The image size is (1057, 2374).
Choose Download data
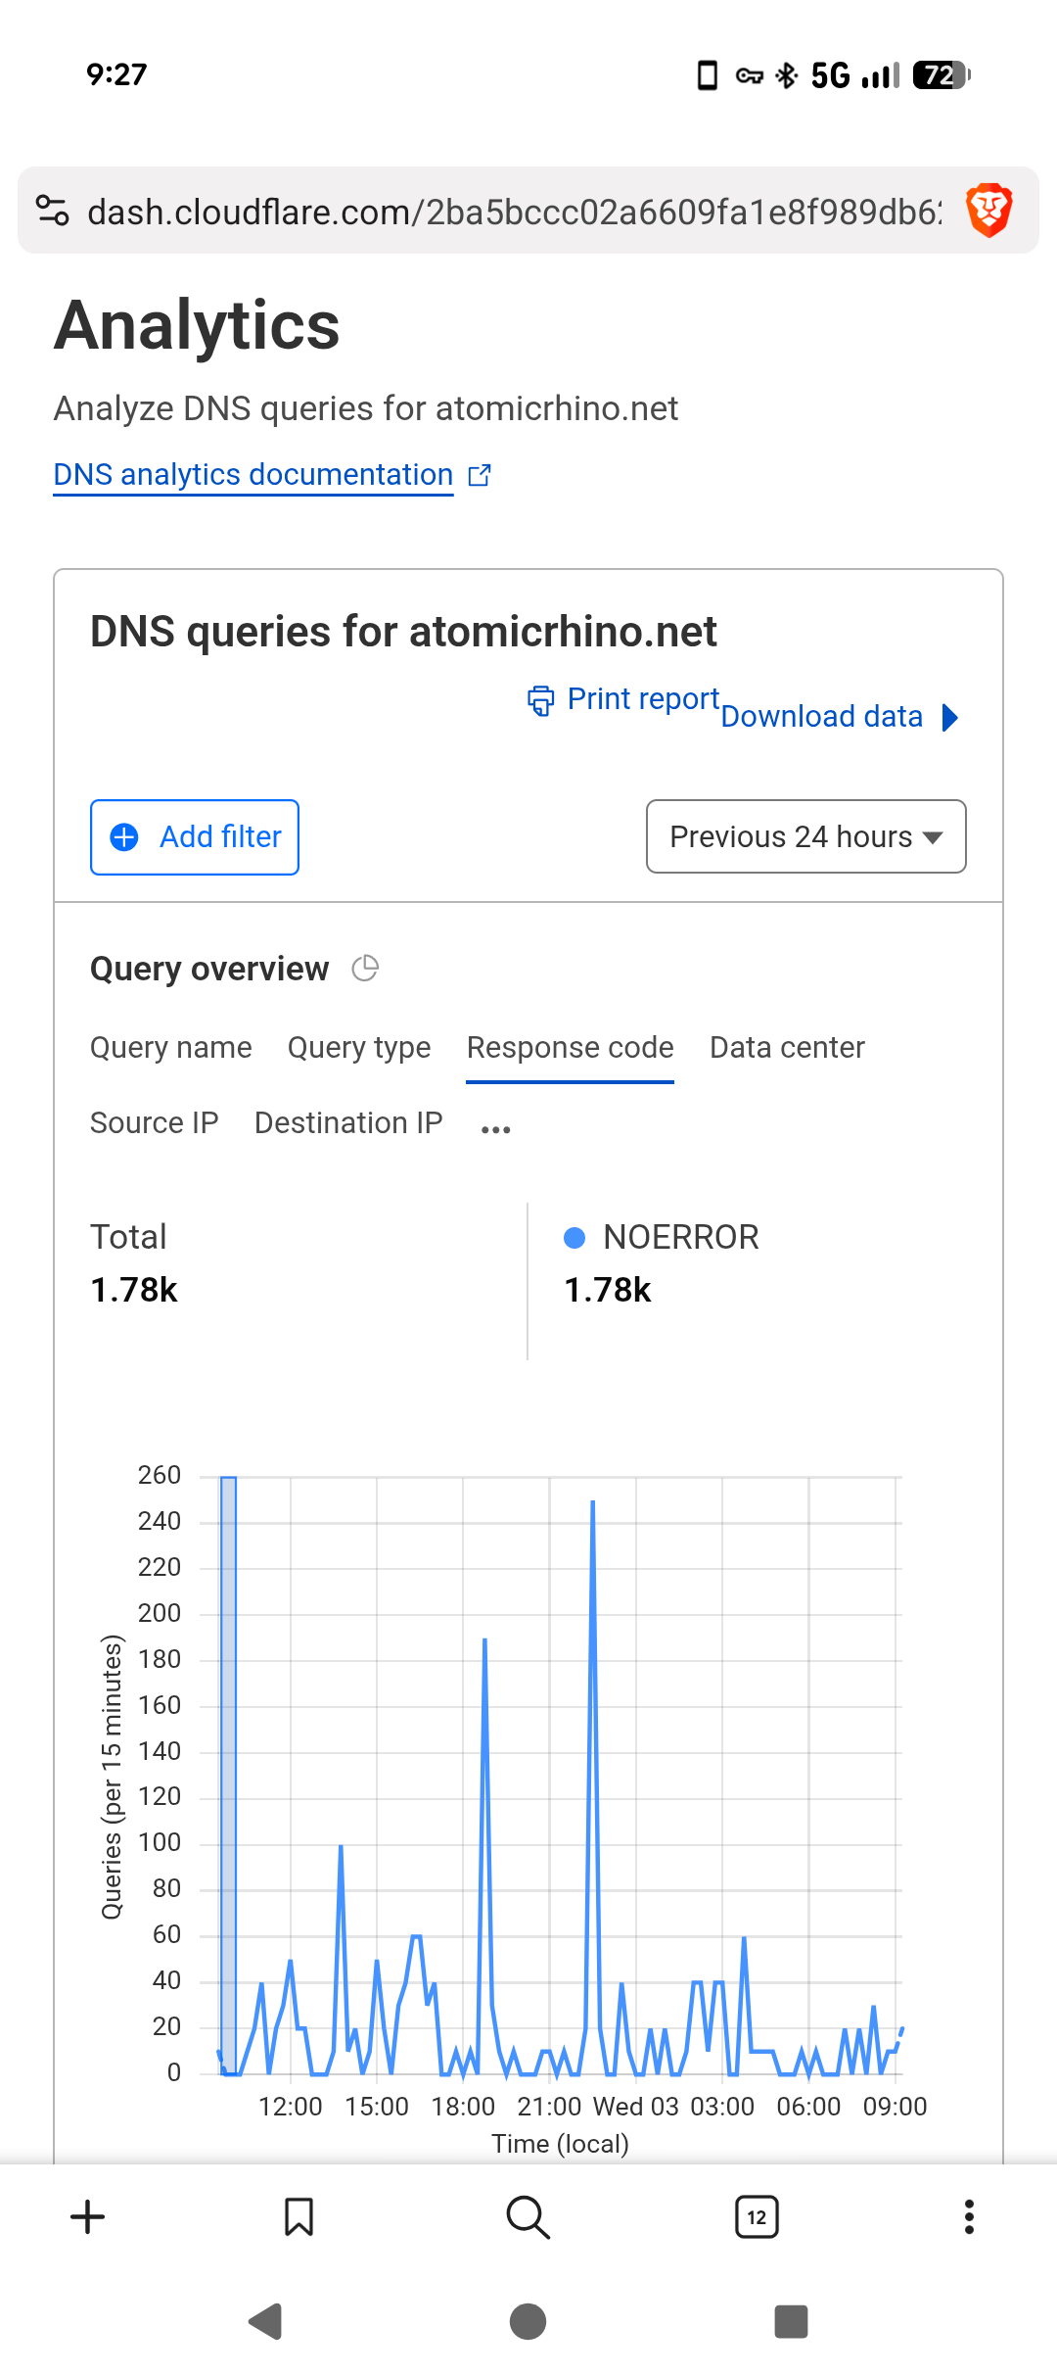click(822, 717)
